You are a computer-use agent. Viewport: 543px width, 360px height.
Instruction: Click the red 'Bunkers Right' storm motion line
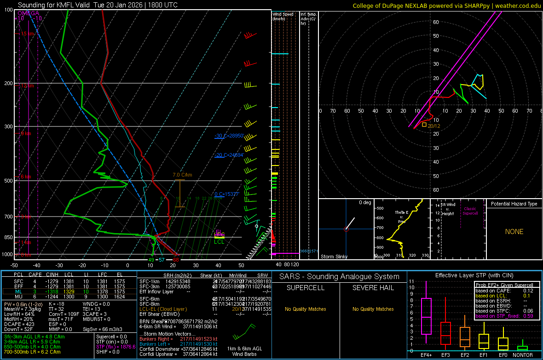coord(179,339)
